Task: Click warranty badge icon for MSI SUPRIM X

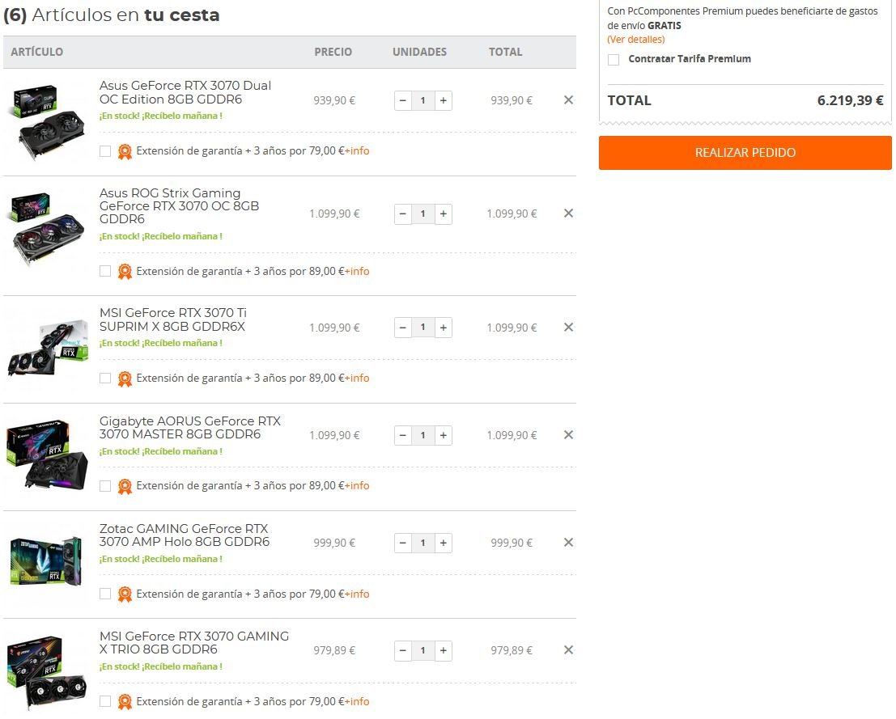Action: click(125, 379)
